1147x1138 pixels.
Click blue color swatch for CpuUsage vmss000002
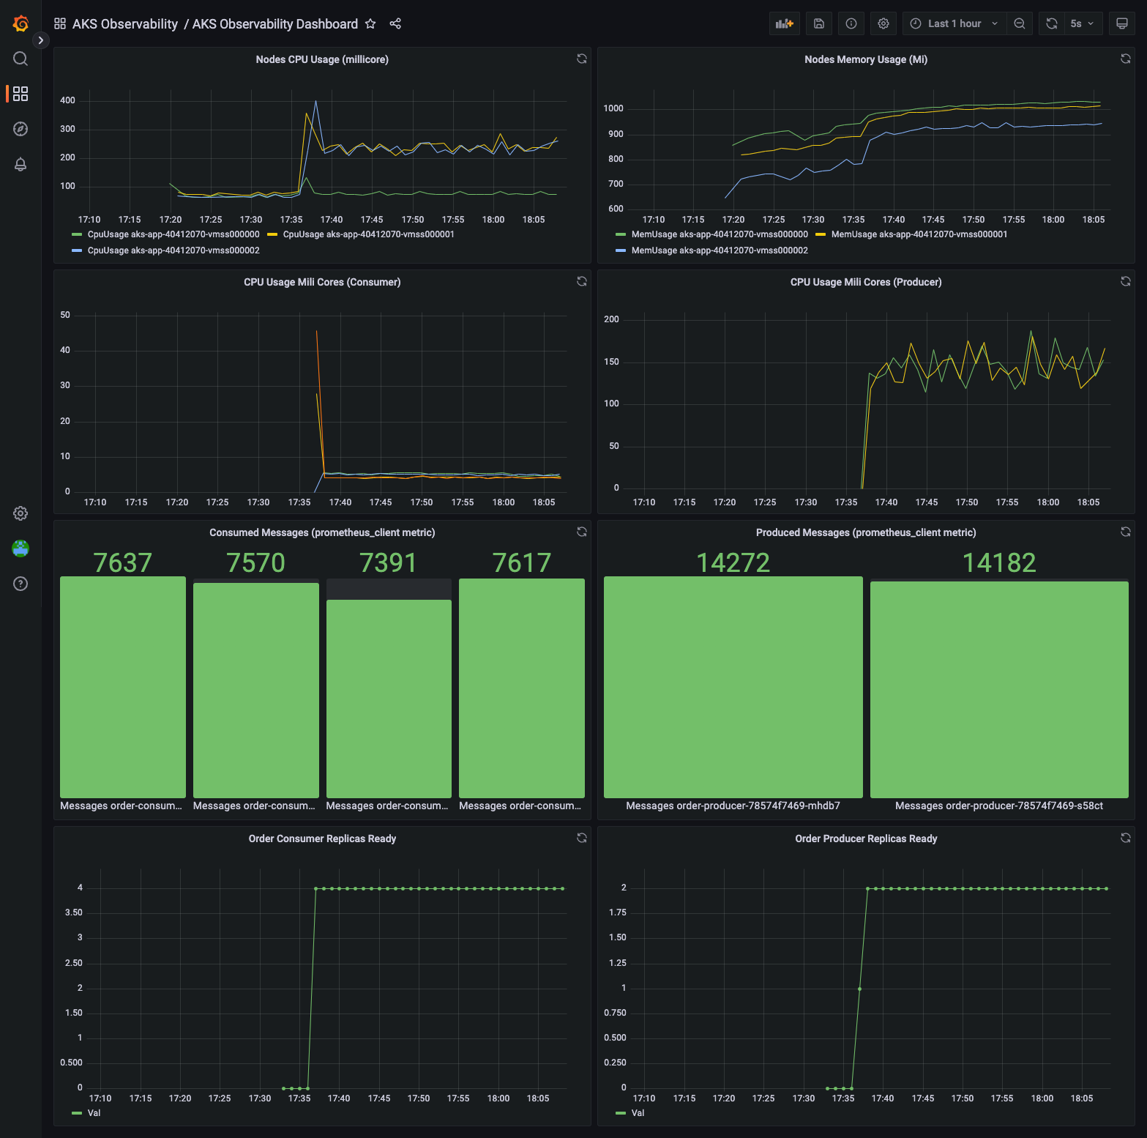[x=77, y=250]
